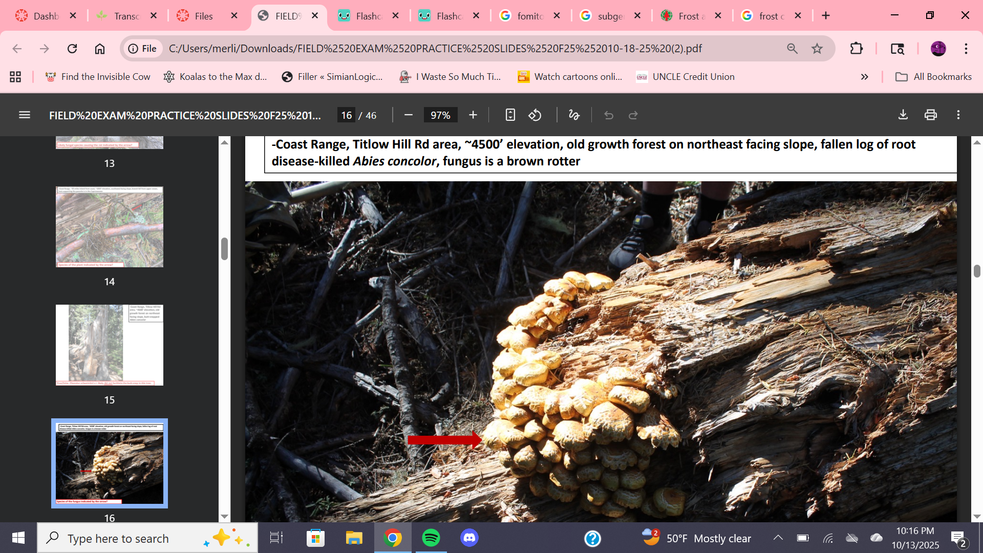The height and width of the screenshot is (553, 983).
Task: Open the Extensions puzzle icon
Action: click(856, 49)
